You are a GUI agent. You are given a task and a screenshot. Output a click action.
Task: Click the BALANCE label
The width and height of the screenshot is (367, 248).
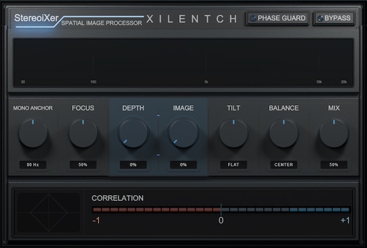[x=284, y=108]
